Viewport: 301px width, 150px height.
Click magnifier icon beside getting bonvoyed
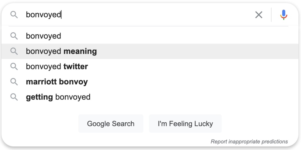pyautogui.click(x=14, y=97)
